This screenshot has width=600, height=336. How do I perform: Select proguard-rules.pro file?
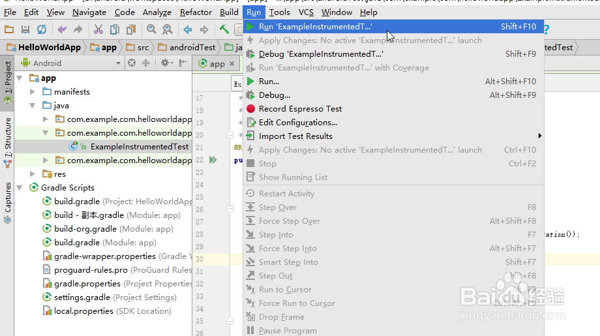[x=117, y=270]
